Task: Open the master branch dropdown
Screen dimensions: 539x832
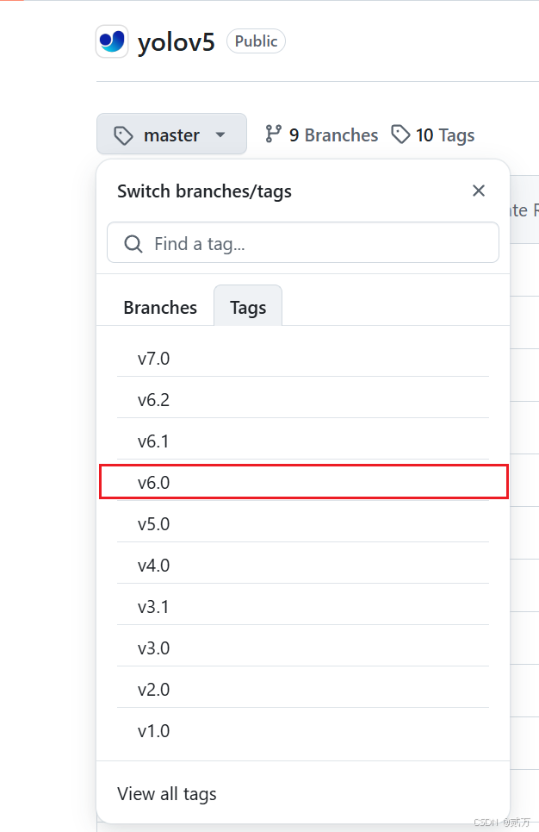Action: tap(171, 134)
